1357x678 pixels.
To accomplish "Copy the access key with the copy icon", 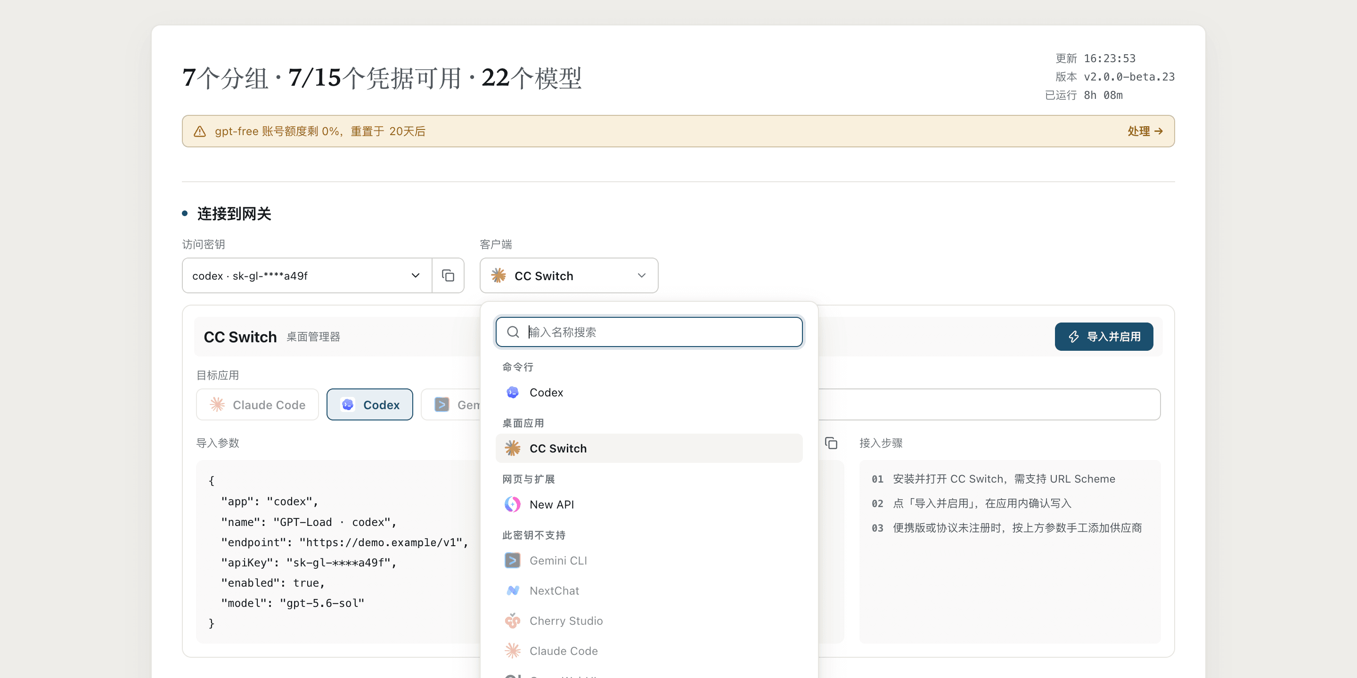I will [448, 275].
